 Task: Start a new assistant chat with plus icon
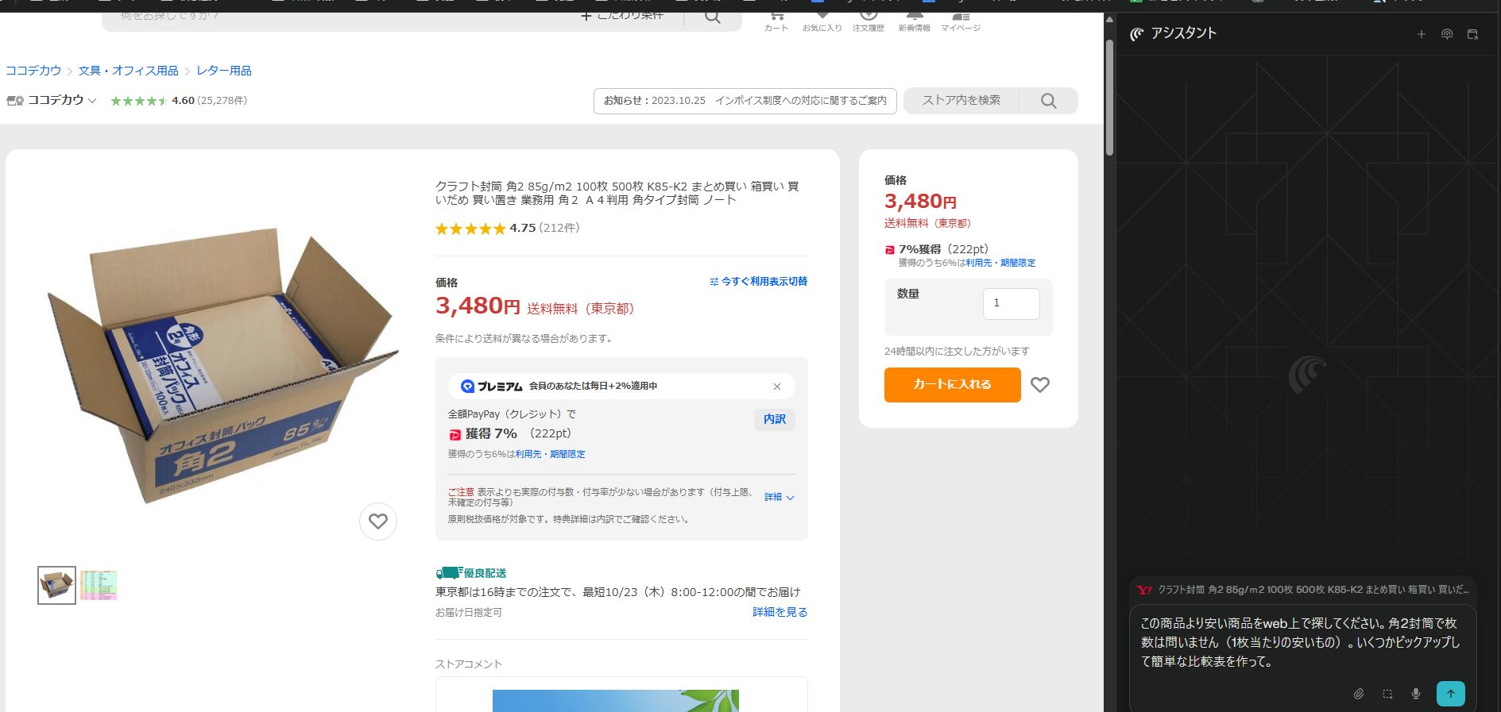[x=1422, y=34]
